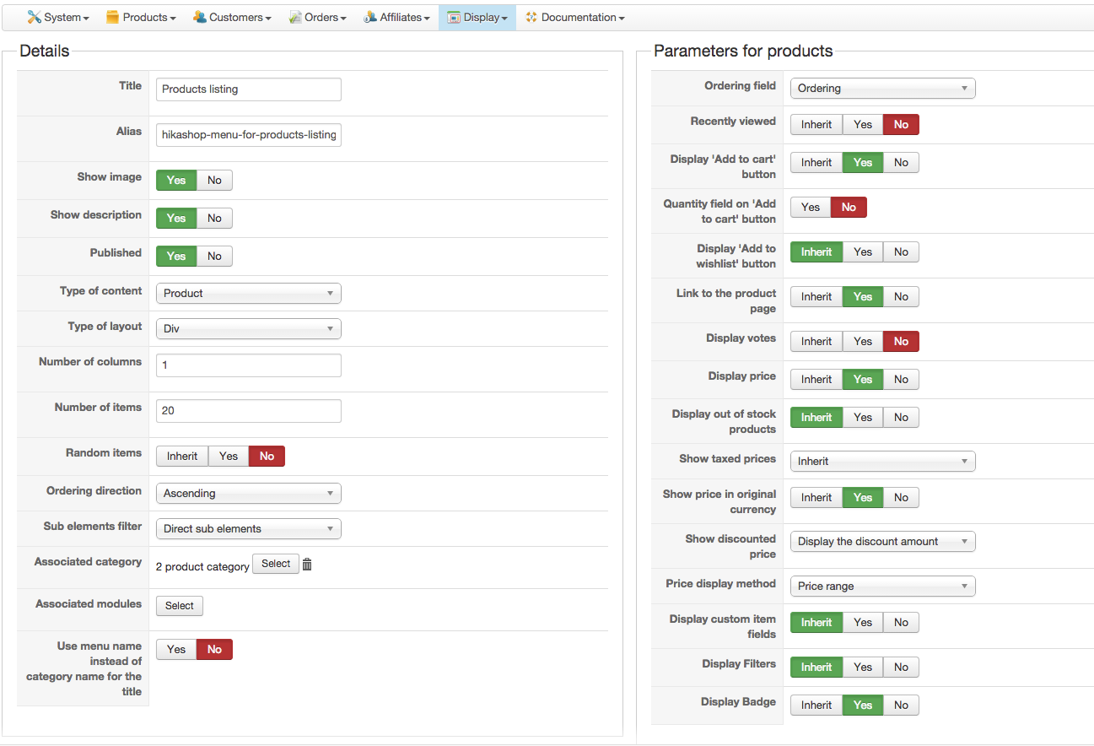
Task: Click the Customers people icon
Action: tap(200, 17)
